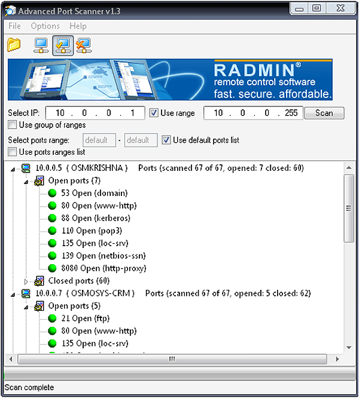Click the computer icon next to 10.0.0.5

pyautogui.click(x=26, y=168)
